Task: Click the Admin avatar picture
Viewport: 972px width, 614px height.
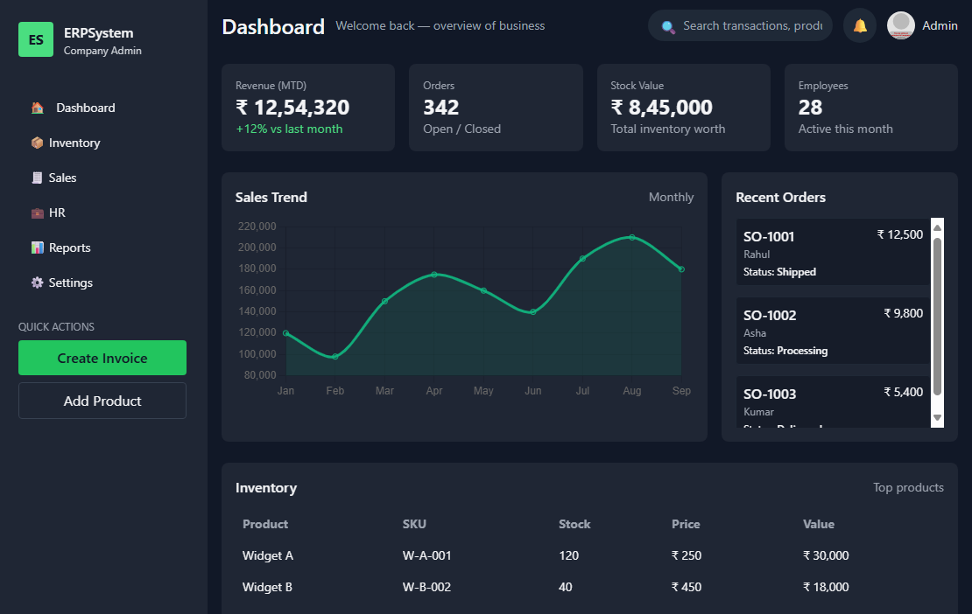Action: tap(901, 25)
